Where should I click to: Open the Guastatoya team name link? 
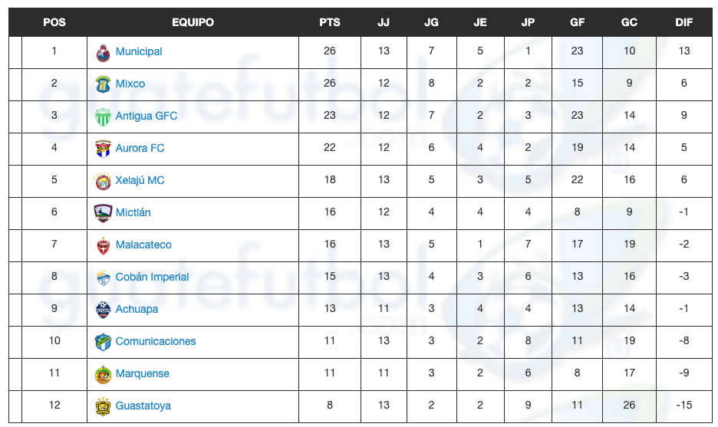pyautogui.click(x=143, y=406)
